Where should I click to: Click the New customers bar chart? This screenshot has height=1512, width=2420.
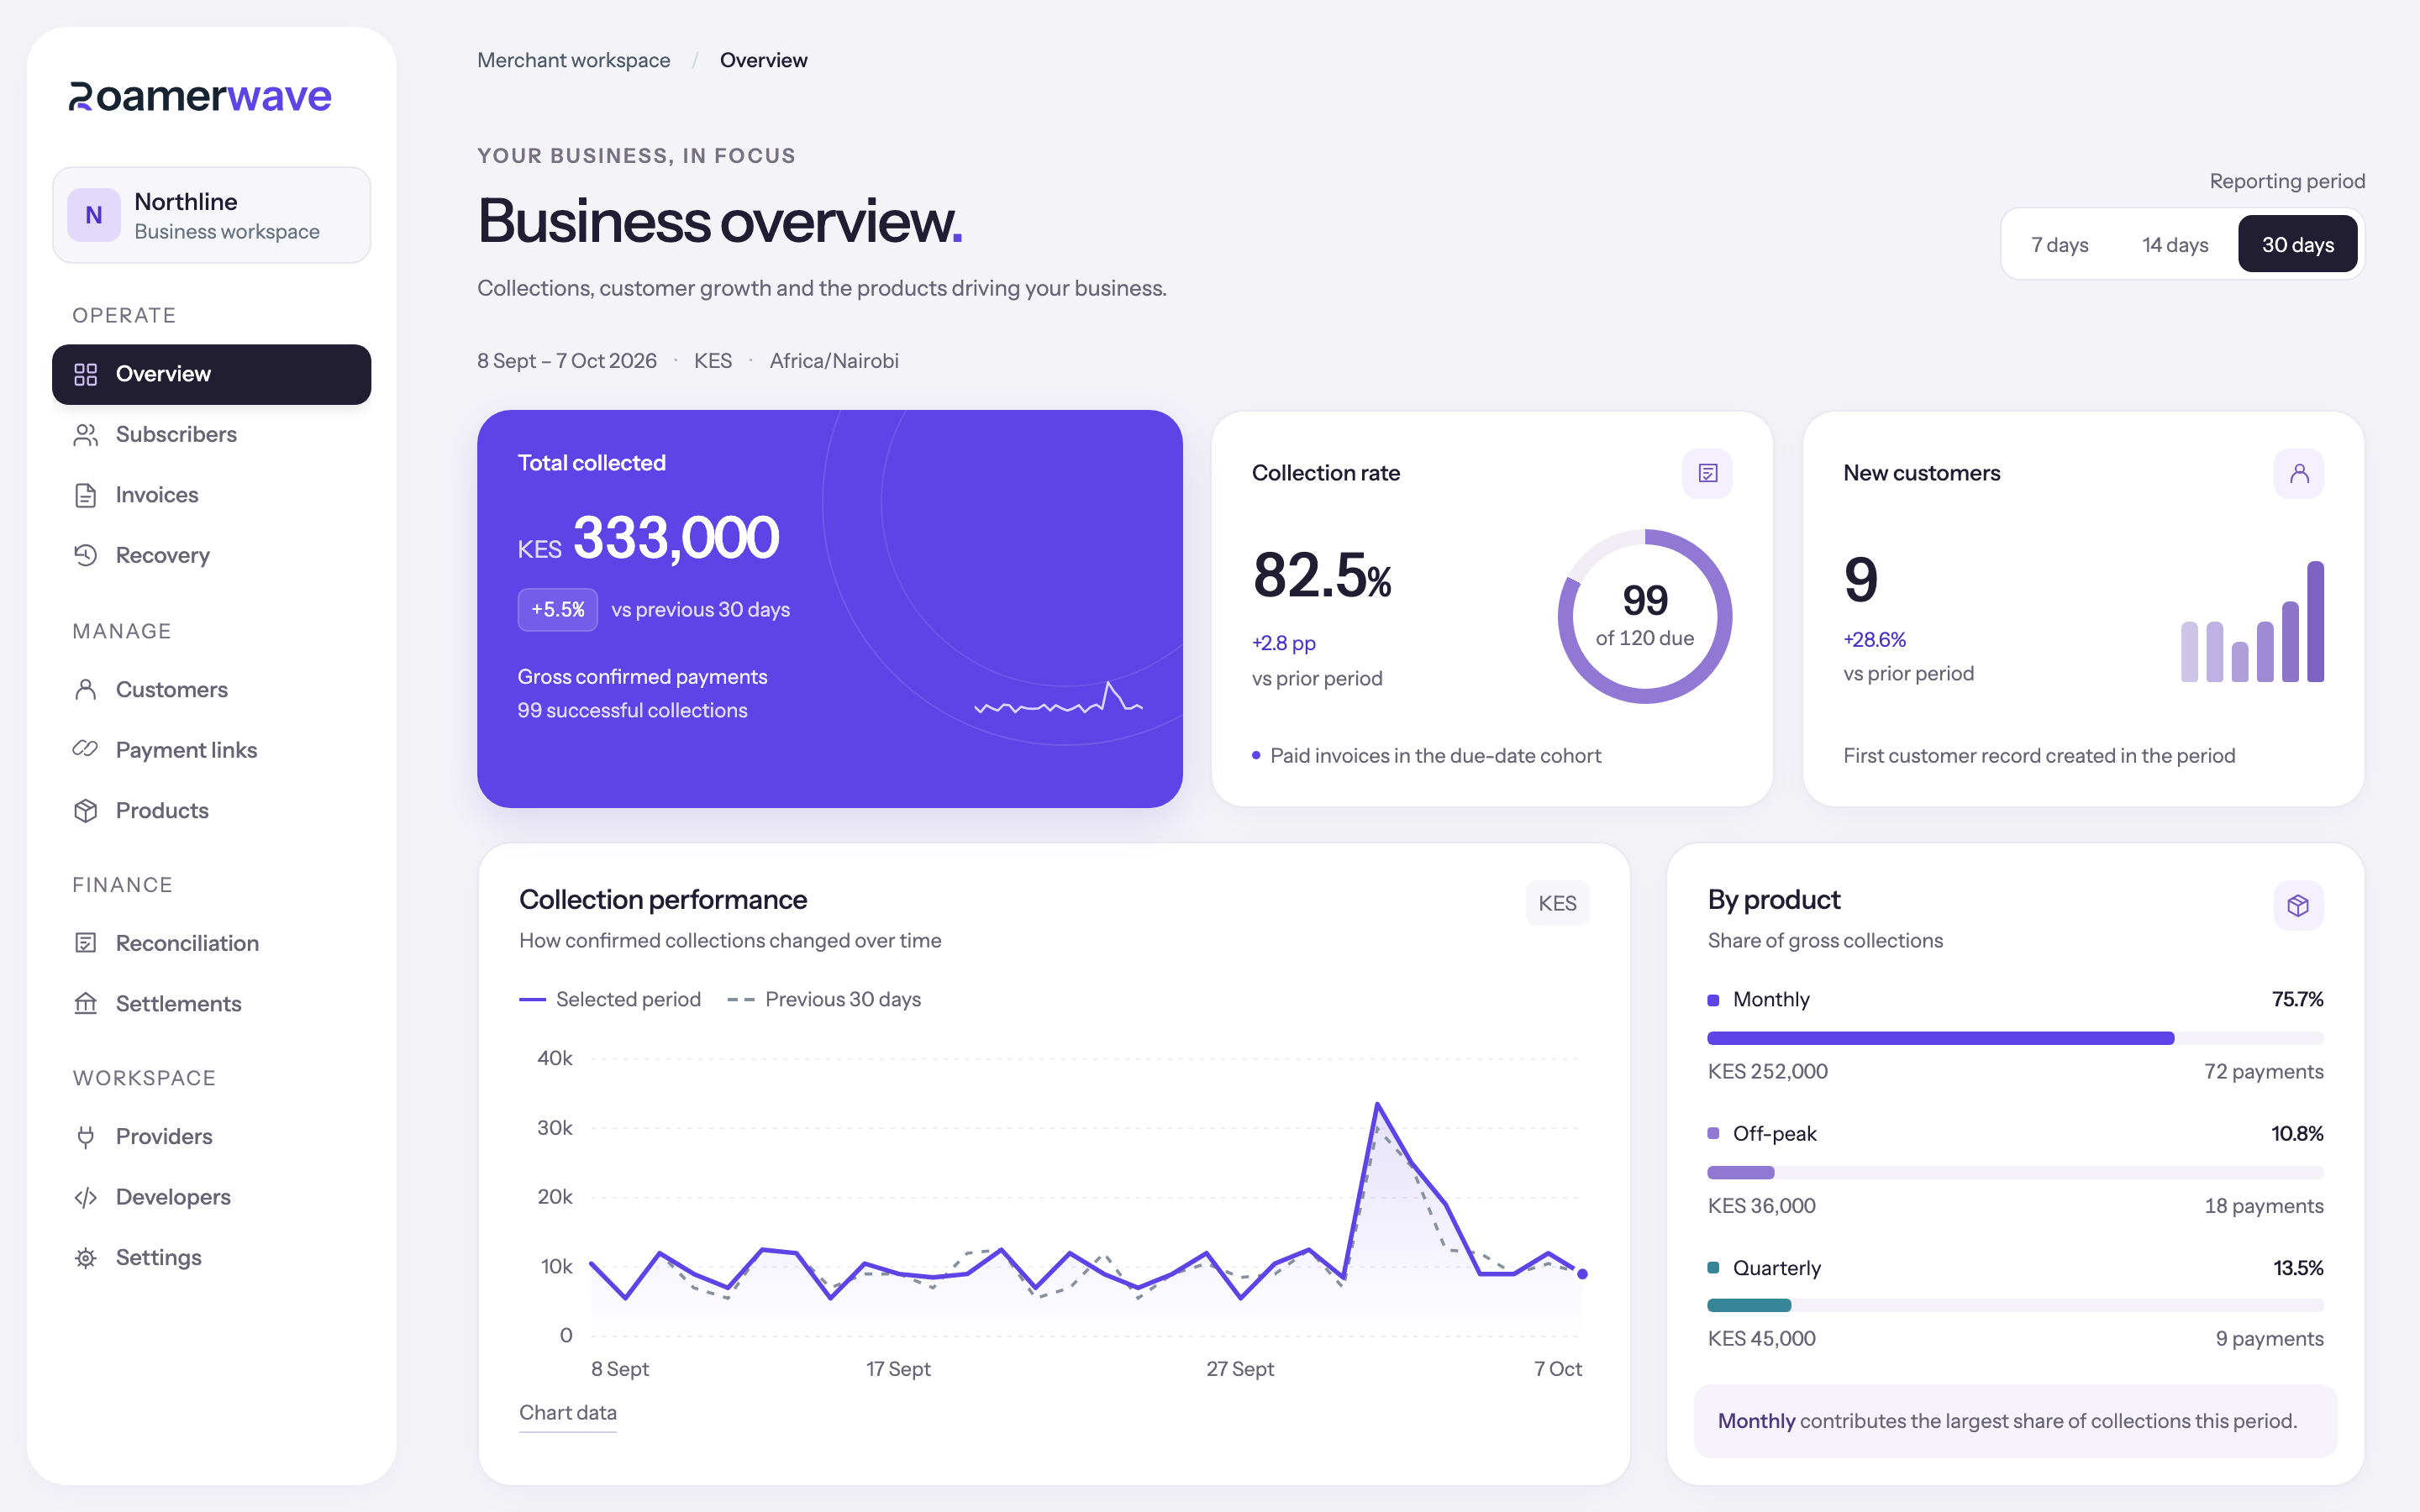(x=2252, y=622)
